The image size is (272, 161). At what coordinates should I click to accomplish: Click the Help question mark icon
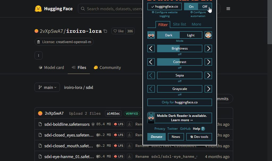(203, 129)
